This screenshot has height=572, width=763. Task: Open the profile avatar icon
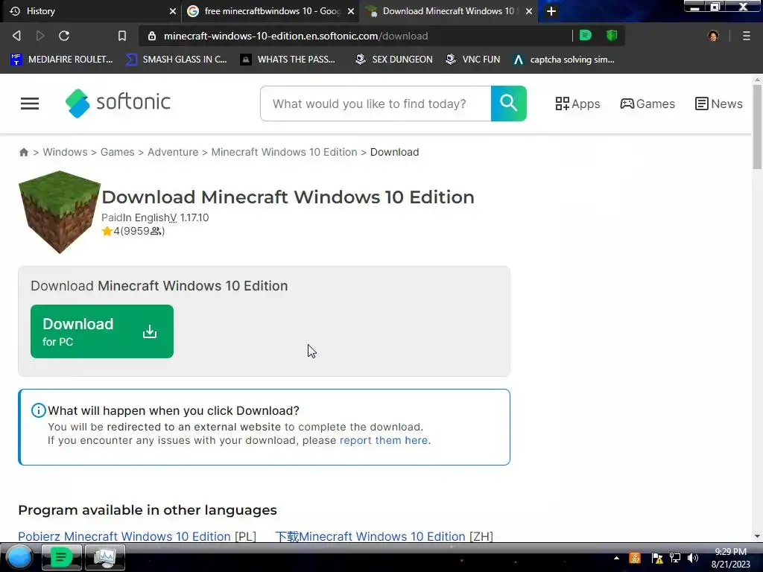(713, 36)
